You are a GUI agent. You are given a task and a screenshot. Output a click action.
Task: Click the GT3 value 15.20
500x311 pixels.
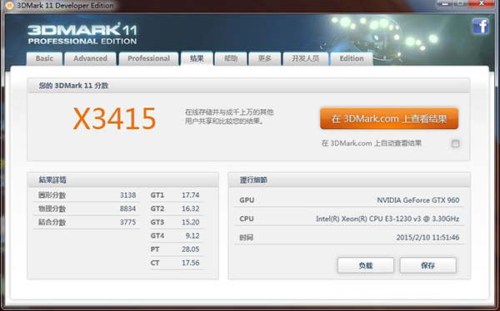[190, 222]
